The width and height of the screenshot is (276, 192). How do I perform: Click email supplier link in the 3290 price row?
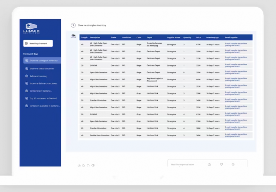point(236,107)
